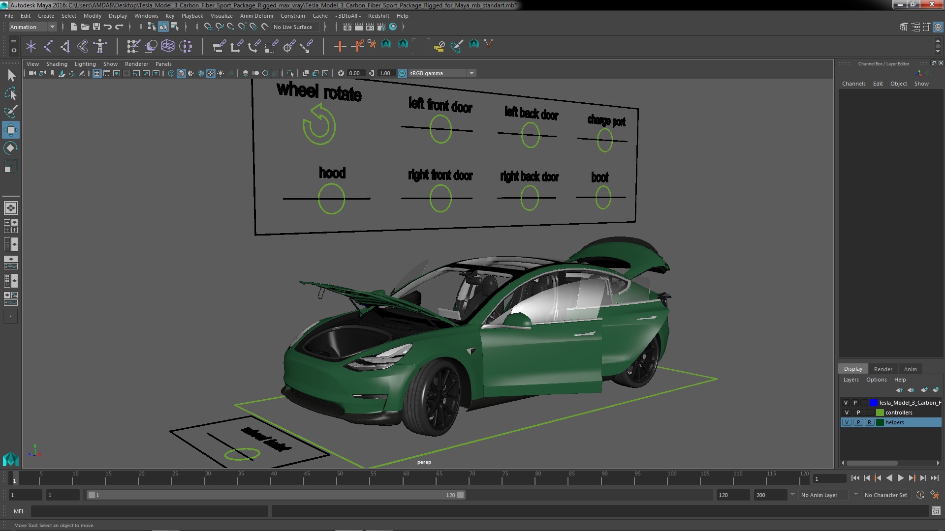The width and height of the screenshot is (945, 531).
Task: Create a new empty layer
Action: 923,390
